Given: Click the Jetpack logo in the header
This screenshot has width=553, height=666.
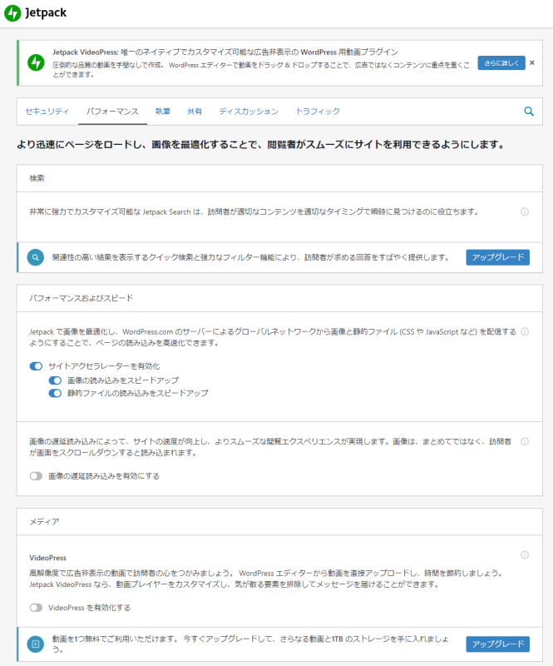Looking at the screenshot, I should point(35,13).
